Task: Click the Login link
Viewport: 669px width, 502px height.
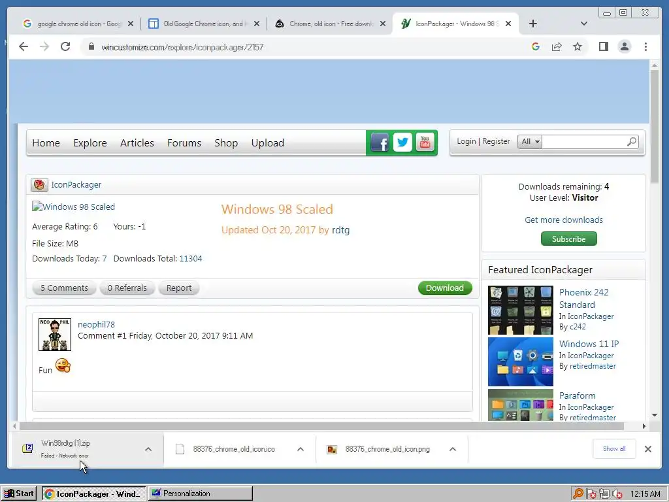Action: (x=466, y=141)
